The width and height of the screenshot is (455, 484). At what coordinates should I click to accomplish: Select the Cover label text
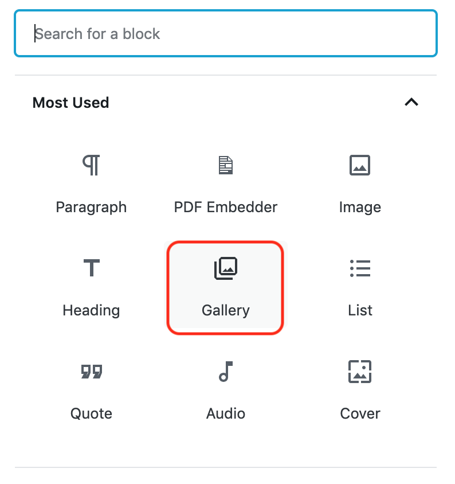(360, 413)
